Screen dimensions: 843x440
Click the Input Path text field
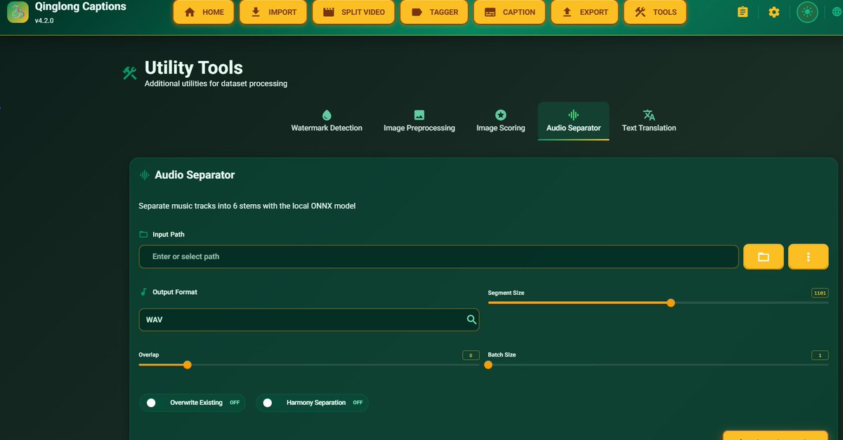438,257
